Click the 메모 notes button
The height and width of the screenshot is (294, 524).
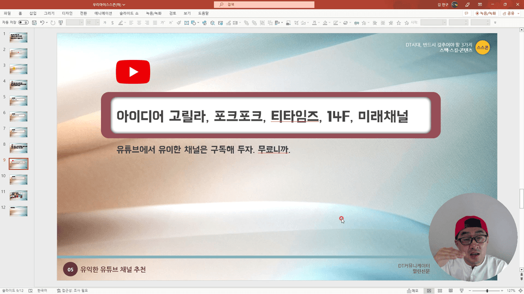pos(413,291)
